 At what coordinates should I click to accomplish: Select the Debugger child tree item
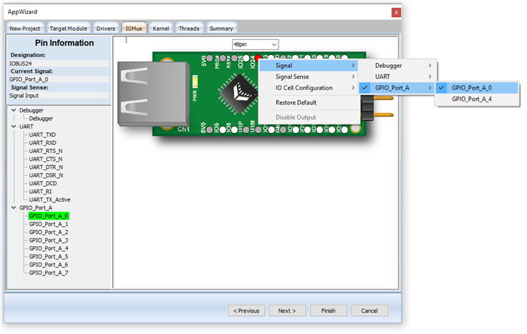41,119
